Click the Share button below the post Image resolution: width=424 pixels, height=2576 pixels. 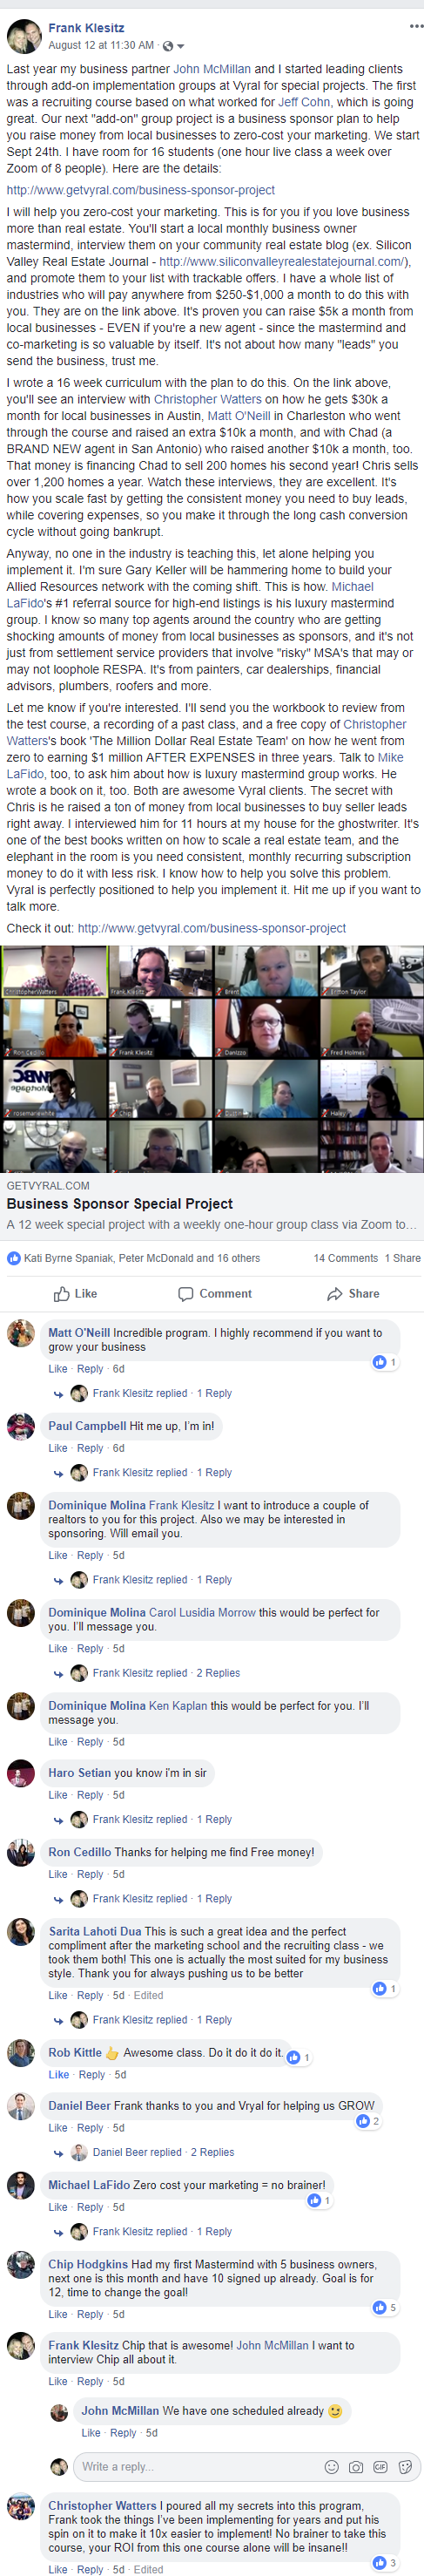[x=352, y=1293]
